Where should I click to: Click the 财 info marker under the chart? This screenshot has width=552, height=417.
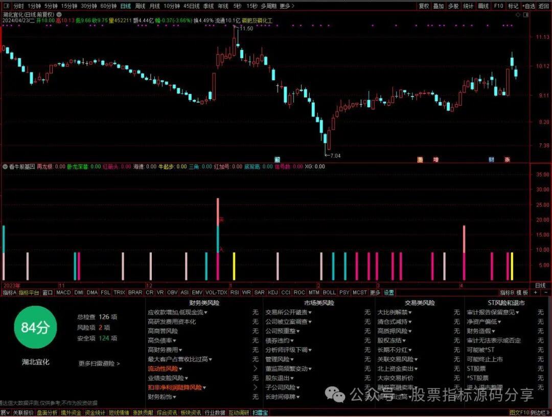491,160
